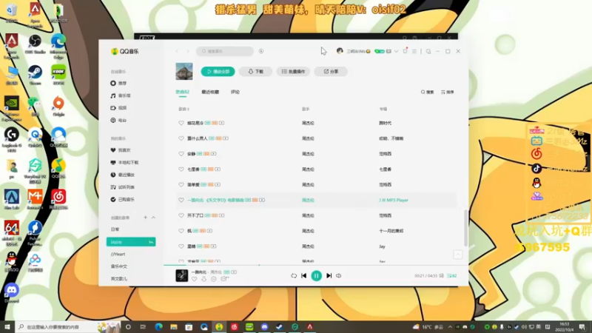
Task: Open 我喜欢 favorites in sidebar
Action: (121, 150)
